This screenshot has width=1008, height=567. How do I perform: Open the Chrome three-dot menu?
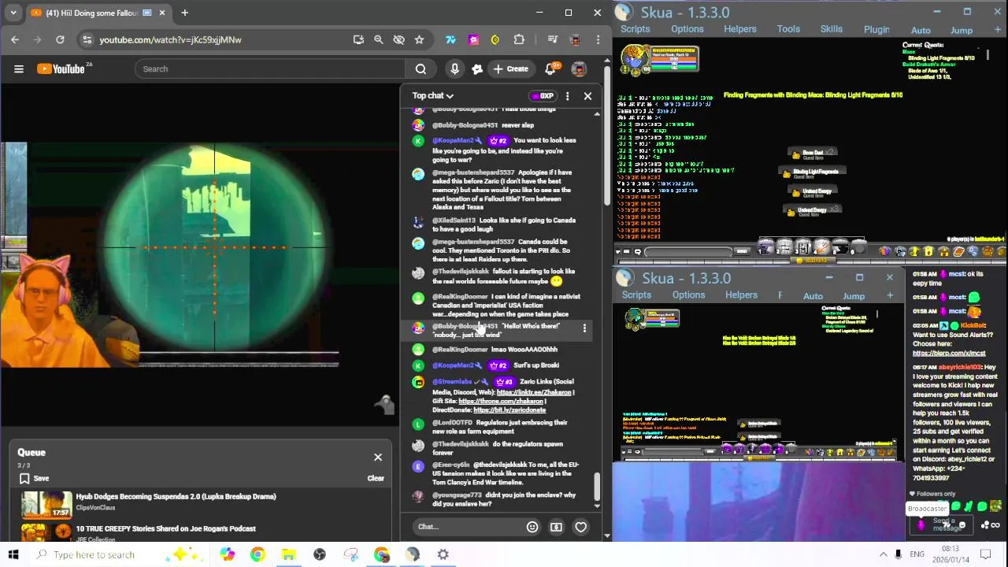pyautogui.click(x=598, y=39)
